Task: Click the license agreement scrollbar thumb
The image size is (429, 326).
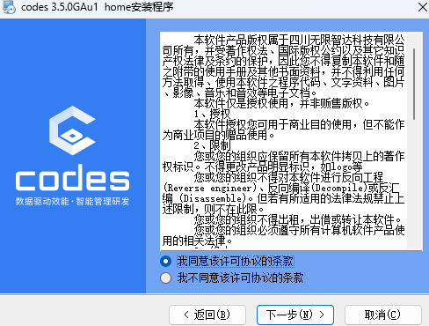Action: (414, 84)
